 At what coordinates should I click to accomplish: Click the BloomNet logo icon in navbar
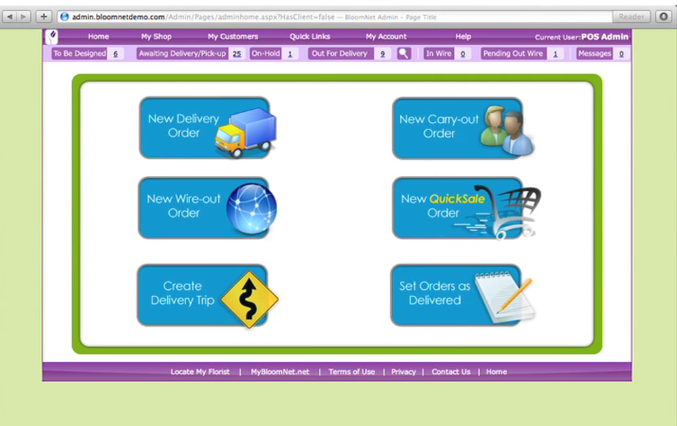(51, 36)
